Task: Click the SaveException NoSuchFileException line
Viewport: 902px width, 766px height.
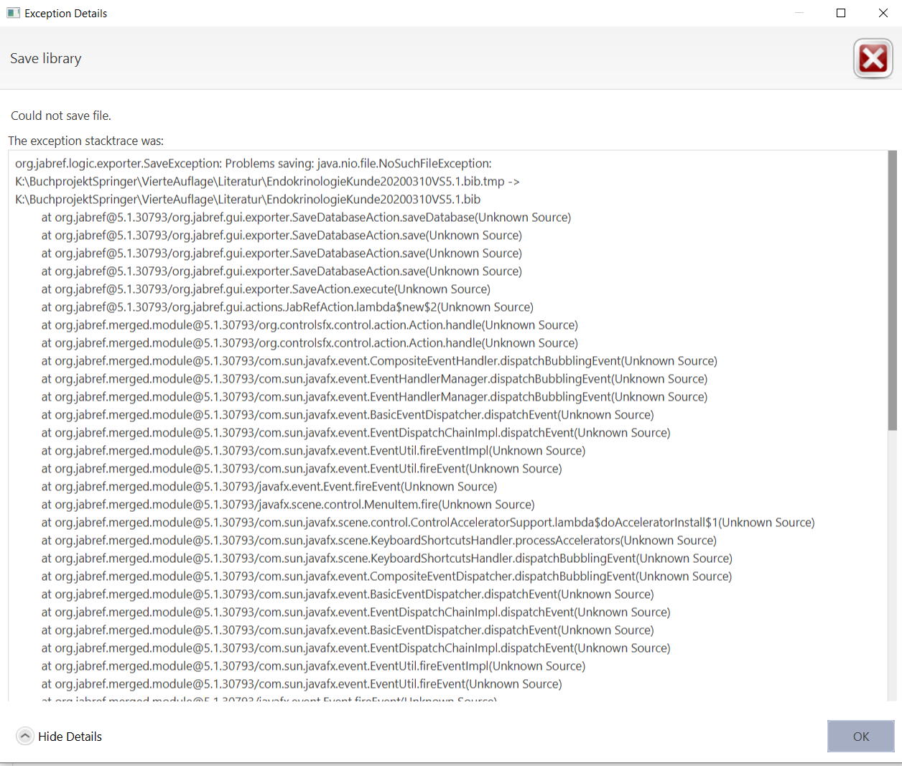Action: 254,164
